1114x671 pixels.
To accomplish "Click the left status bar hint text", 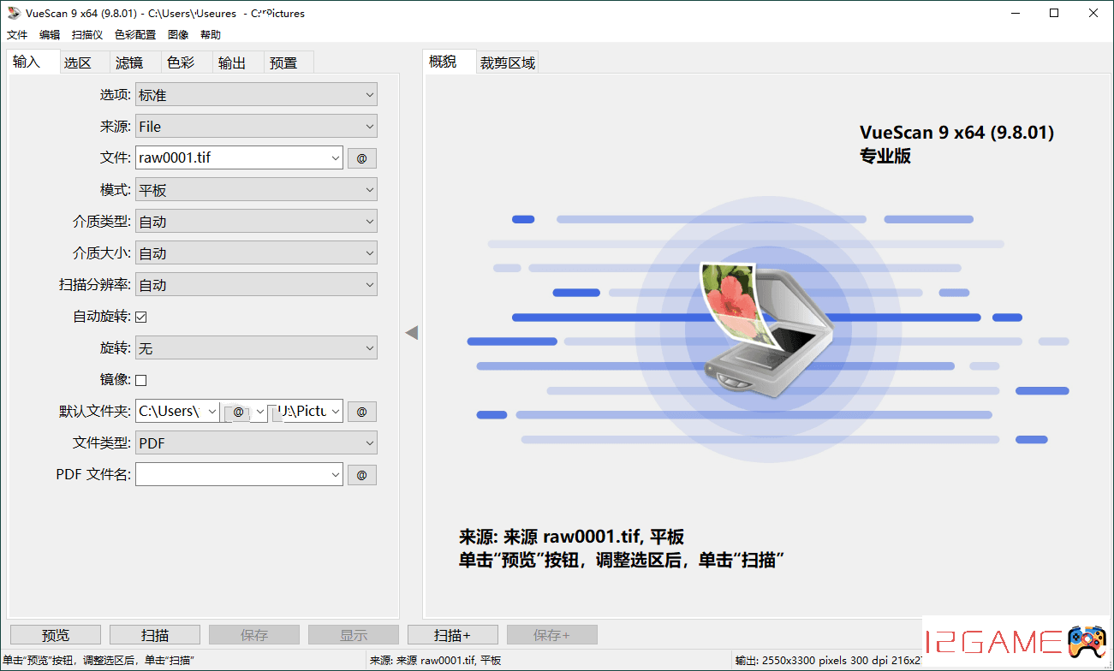I will click(x=98, y=661).
